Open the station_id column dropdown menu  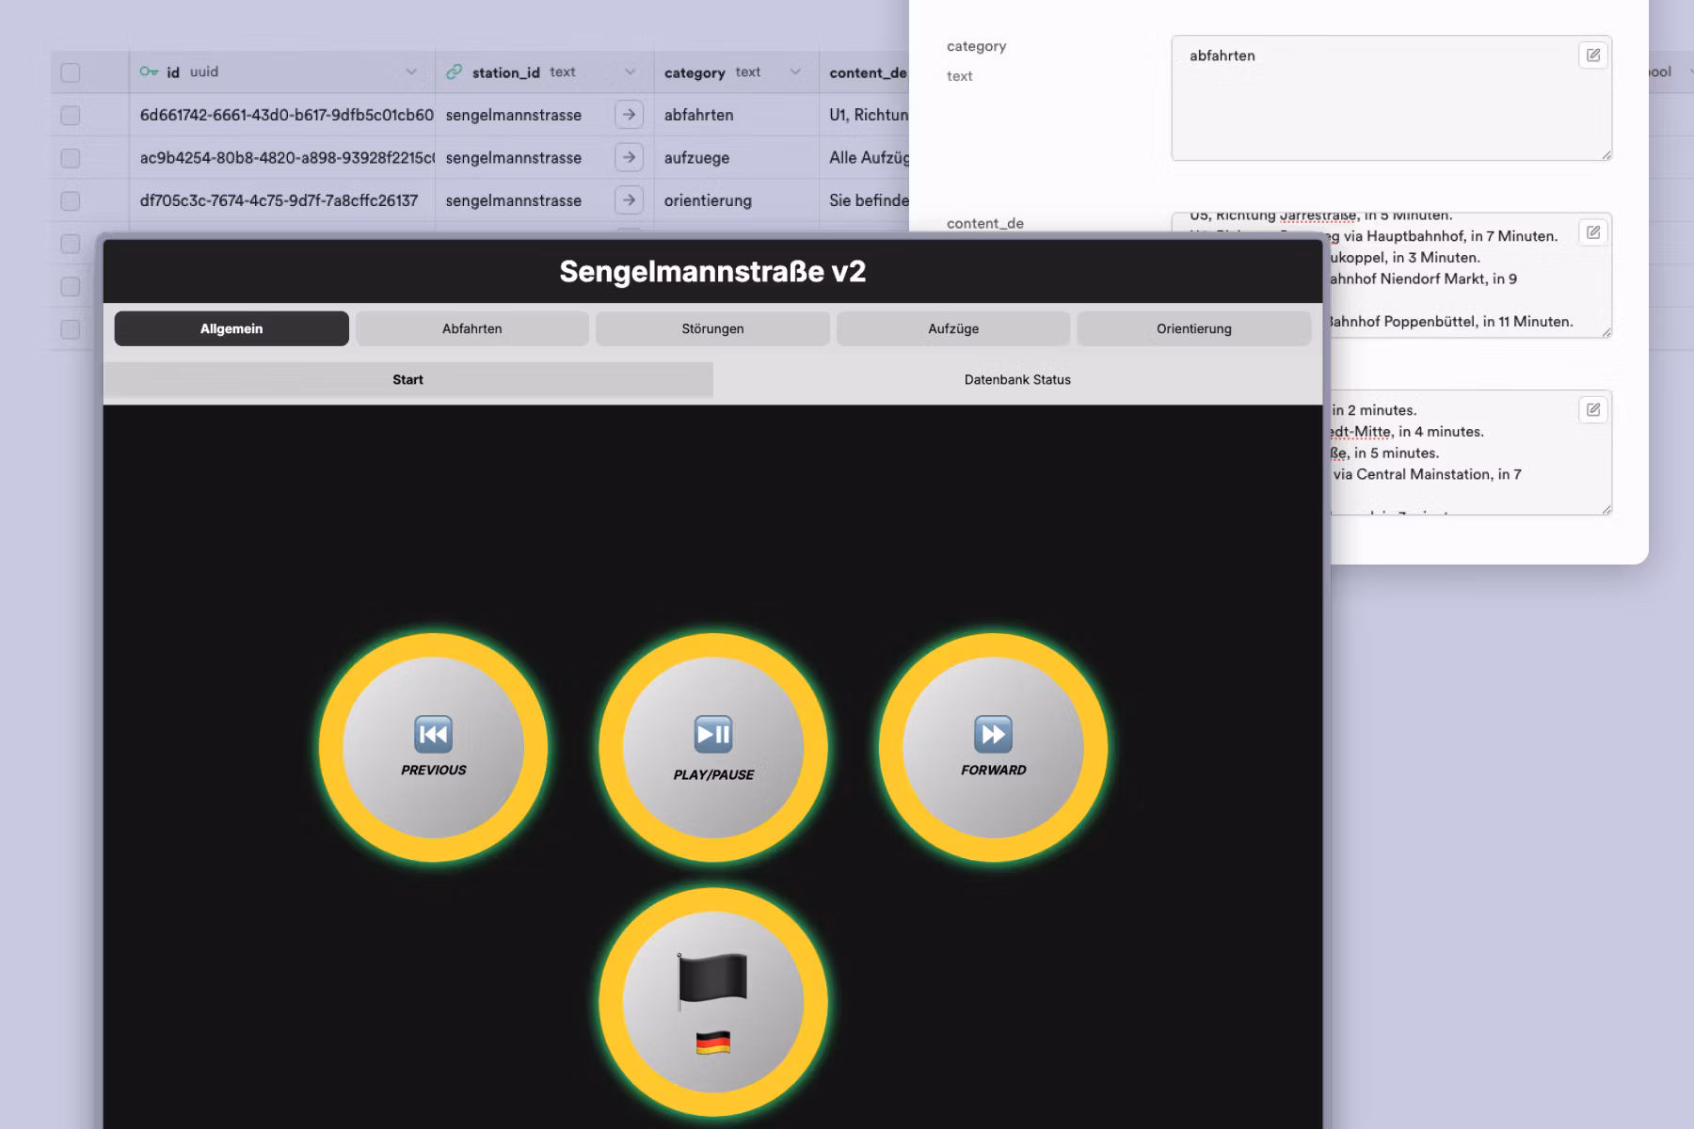[630, 72]
